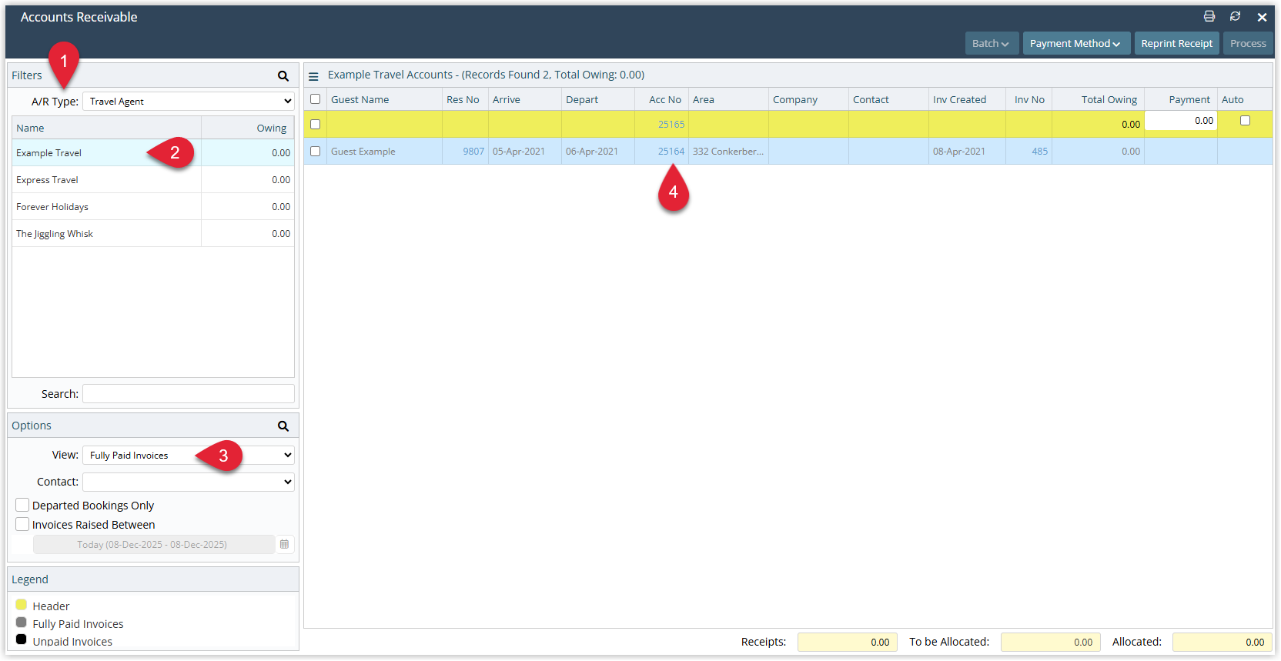Toggle Departed Bookings Only checkbox

(22, 505)
